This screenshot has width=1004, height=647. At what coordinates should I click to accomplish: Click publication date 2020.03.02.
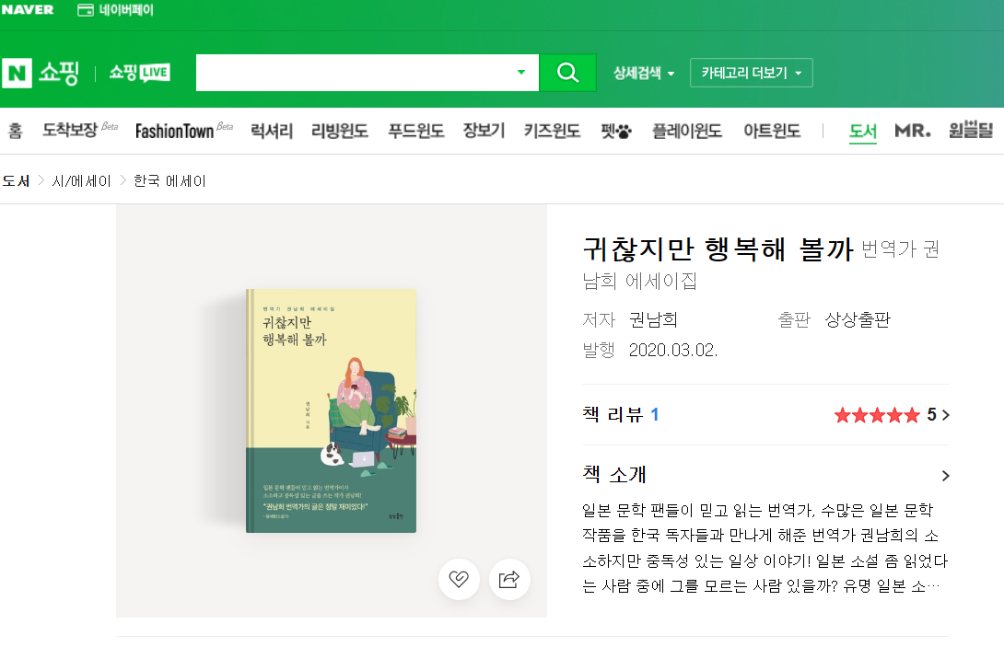click(673, 350)
